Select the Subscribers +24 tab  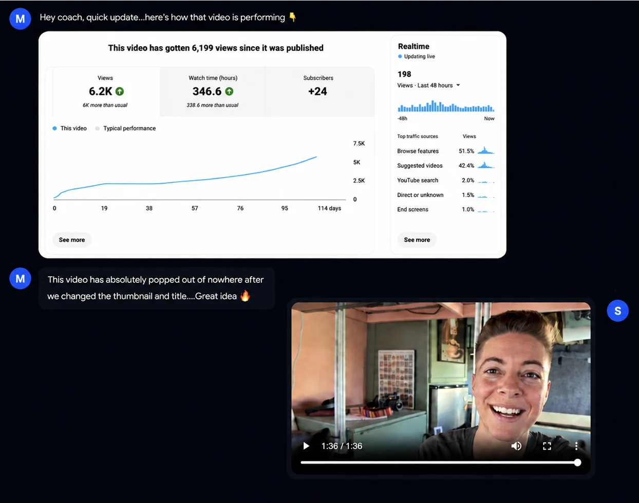tap(318, 92)
